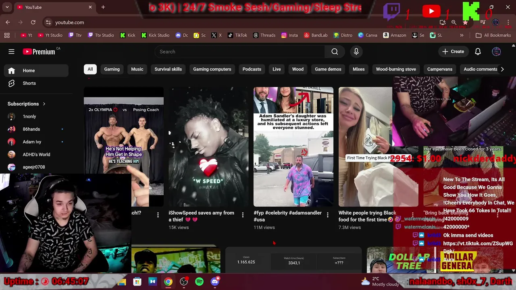Image resolution: width=516 pixels, height=290 pixels.
Task: Open options menu for iShowSpeed short
Action: click(x=243, y=215)
